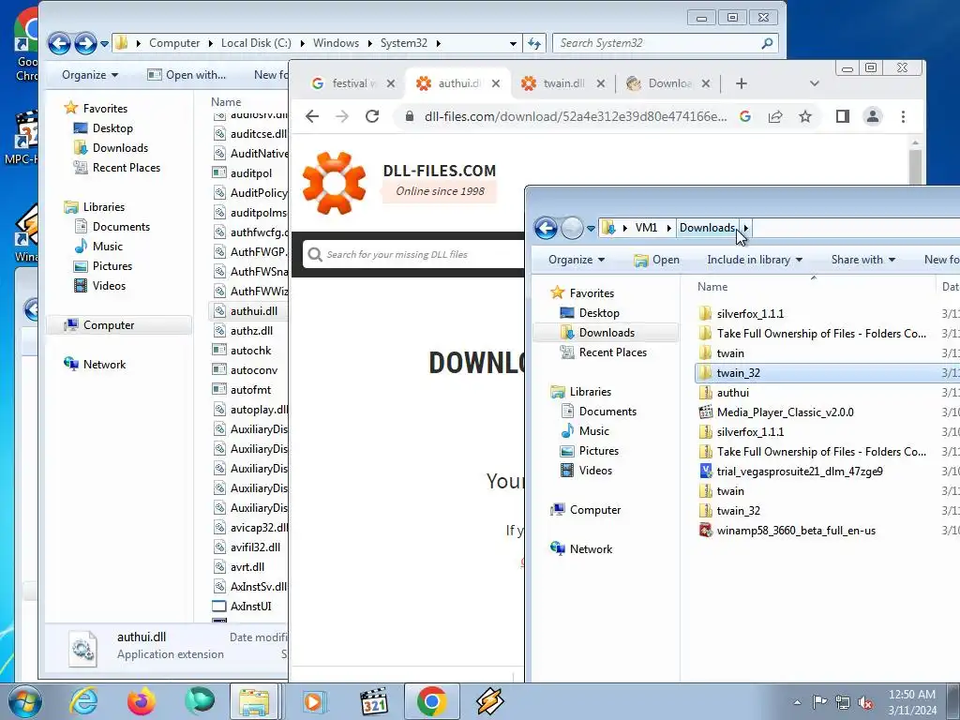
Task: Select autochk in System32 list
Action: tap(250, 351)
